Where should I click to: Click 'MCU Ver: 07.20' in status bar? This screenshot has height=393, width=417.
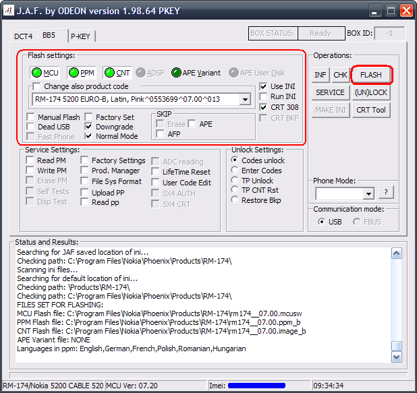coord(132,386)
